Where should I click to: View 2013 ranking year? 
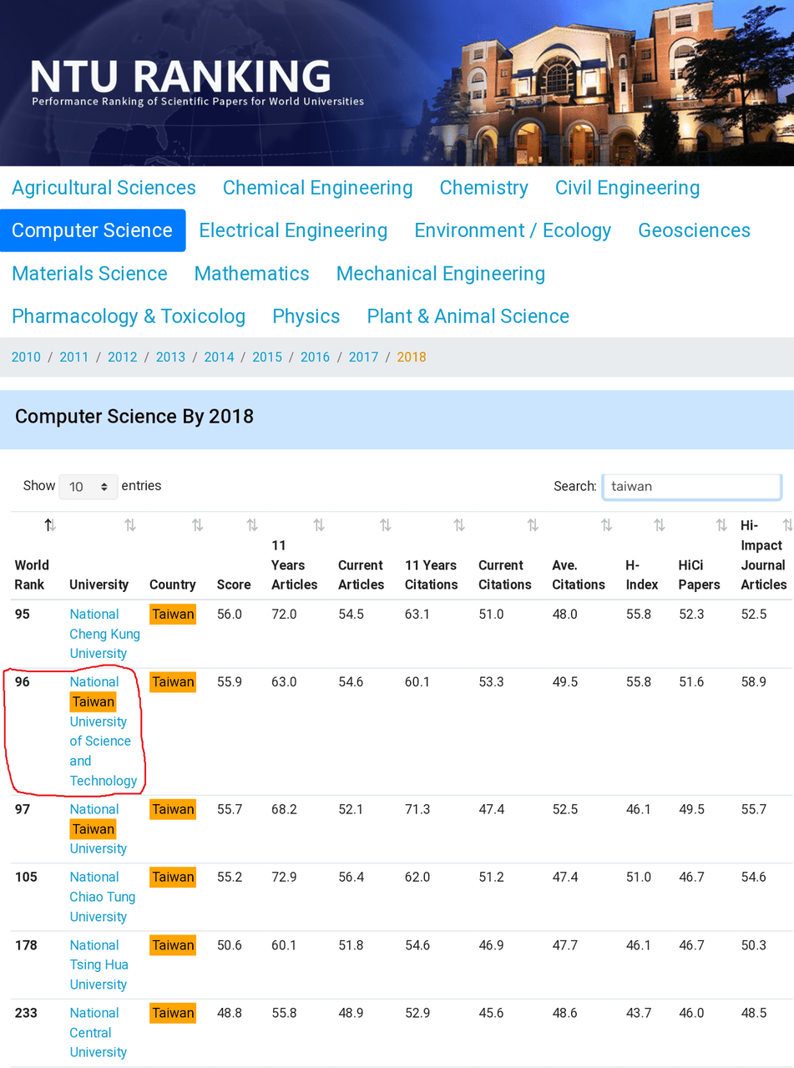click(x=170, y=357)
